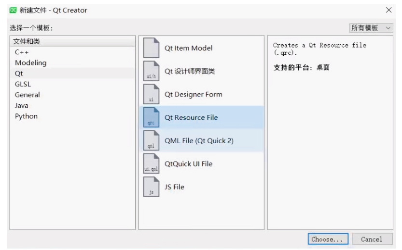
Task: Select the Java category
Action: [x=72, y=106]
